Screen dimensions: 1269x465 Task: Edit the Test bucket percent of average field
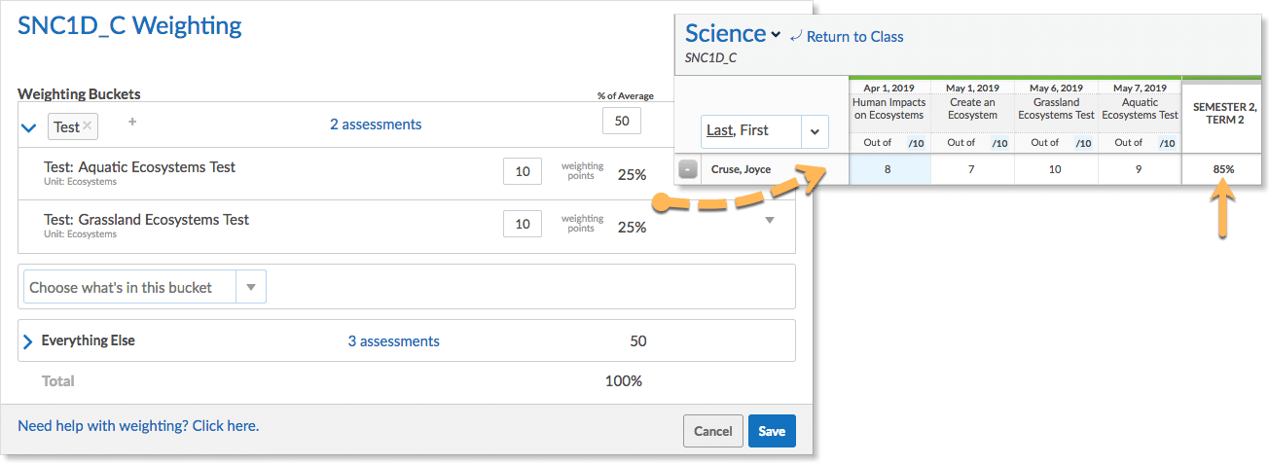(621, 123)
